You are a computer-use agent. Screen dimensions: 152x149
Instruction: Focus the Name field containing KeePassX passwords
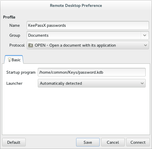[88, 25]
